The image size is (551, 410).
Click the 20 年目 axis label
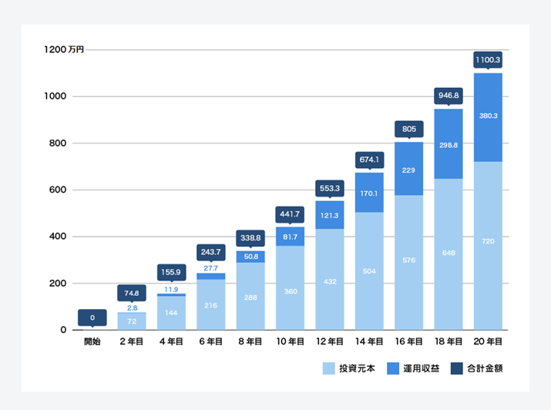(488, 341)
